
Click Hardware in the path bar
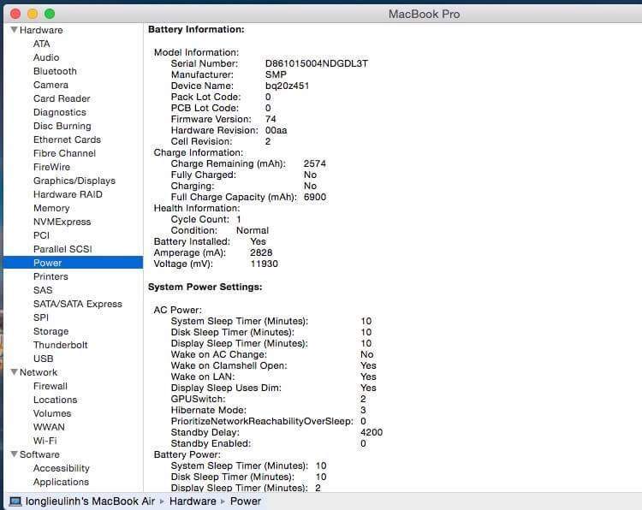coord(193,501)
